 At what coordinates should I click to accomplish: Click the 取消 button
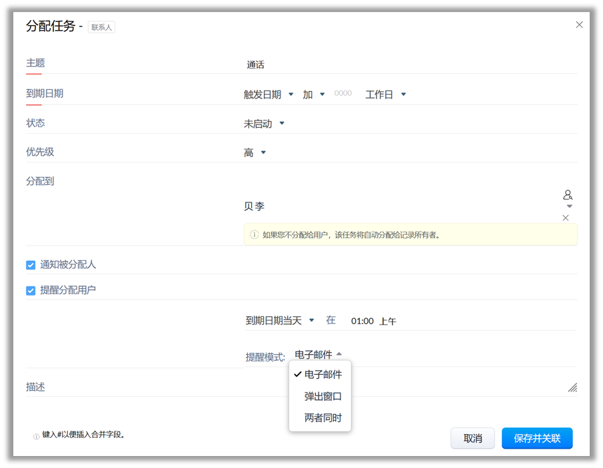click(x=472, y=439)
